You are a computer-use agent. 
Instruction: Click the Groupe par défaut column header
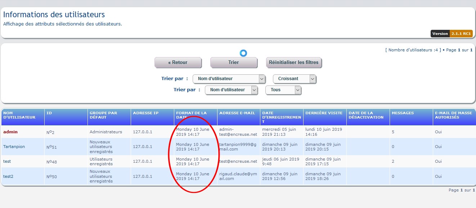tap(103, 115)
